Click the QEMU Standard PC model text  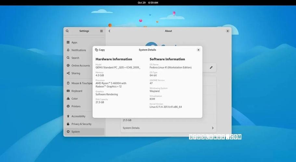[x=118, y=67]
